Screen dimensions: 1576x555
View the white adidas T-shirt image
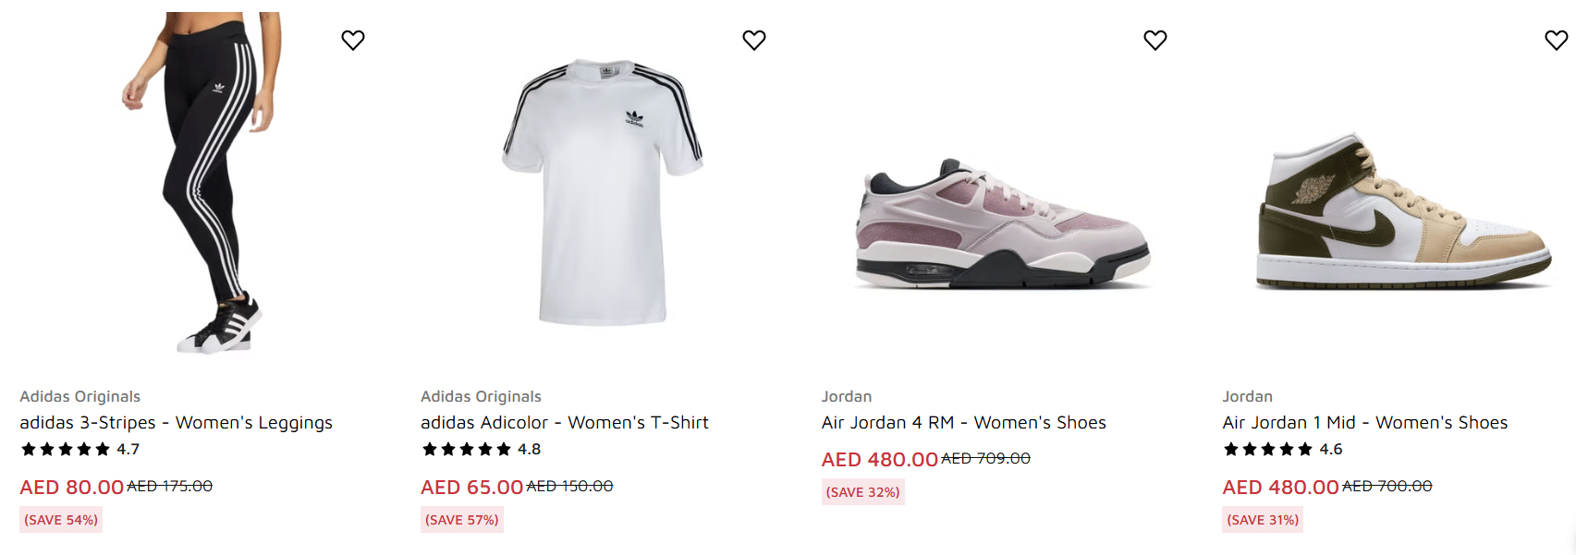click(x=603, y=192)
